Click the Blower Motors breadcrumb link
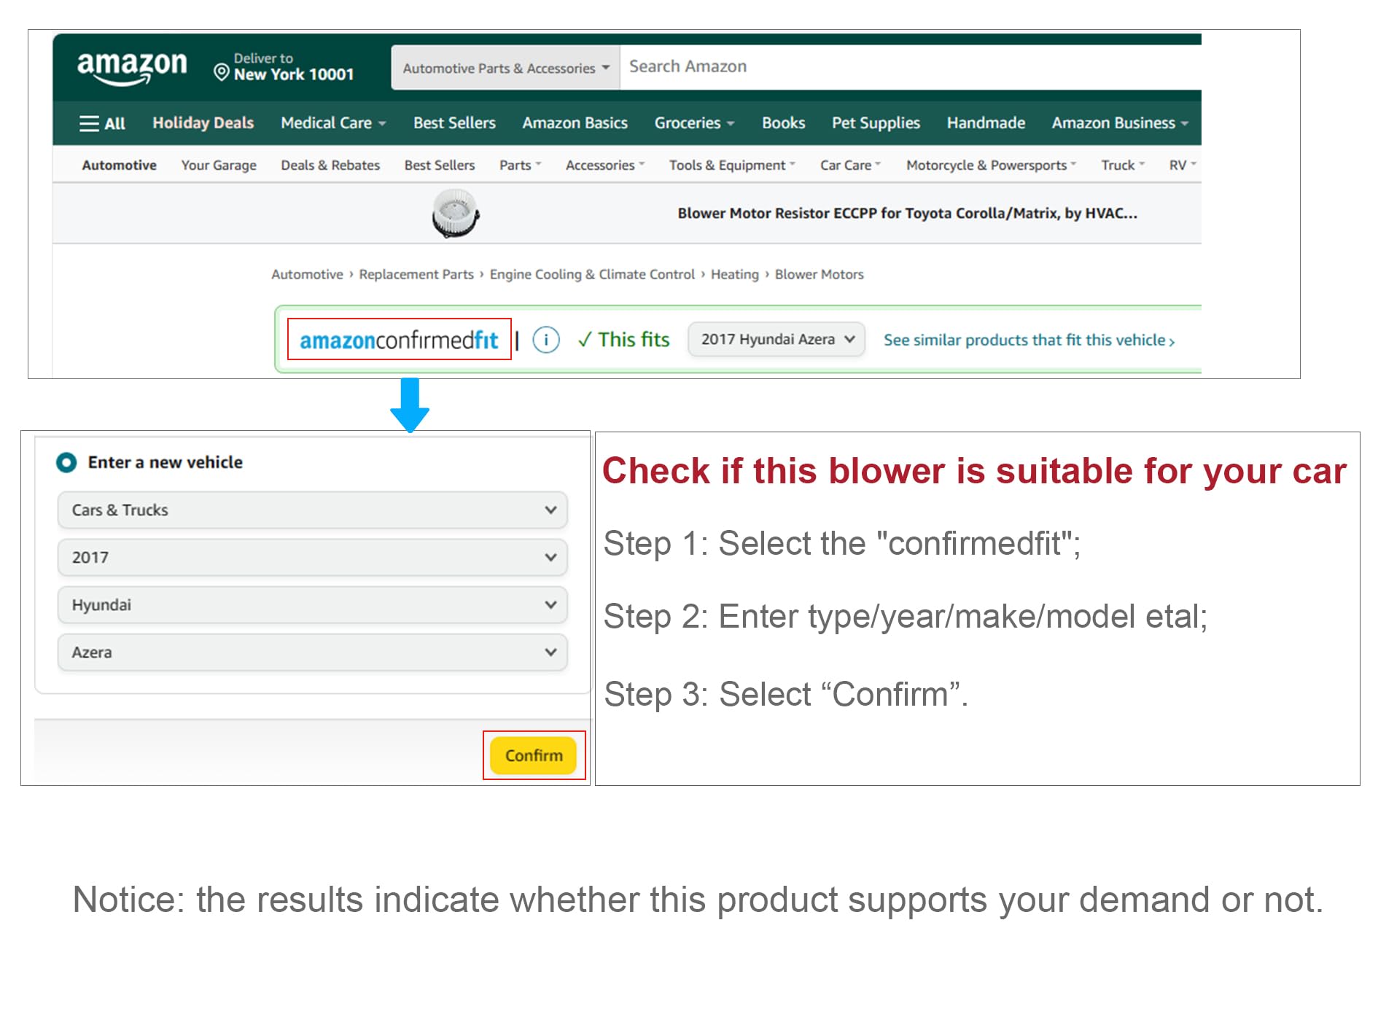Image resolution: width=1378 pixels, height=1033 pixels. [819, 275]
